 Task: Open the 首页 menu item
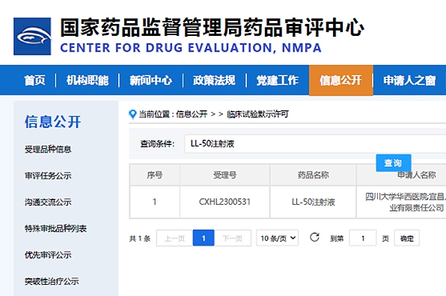click(34, 81)
